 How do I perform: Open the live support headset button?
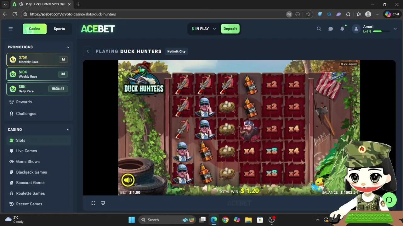(x=389, y=200)
